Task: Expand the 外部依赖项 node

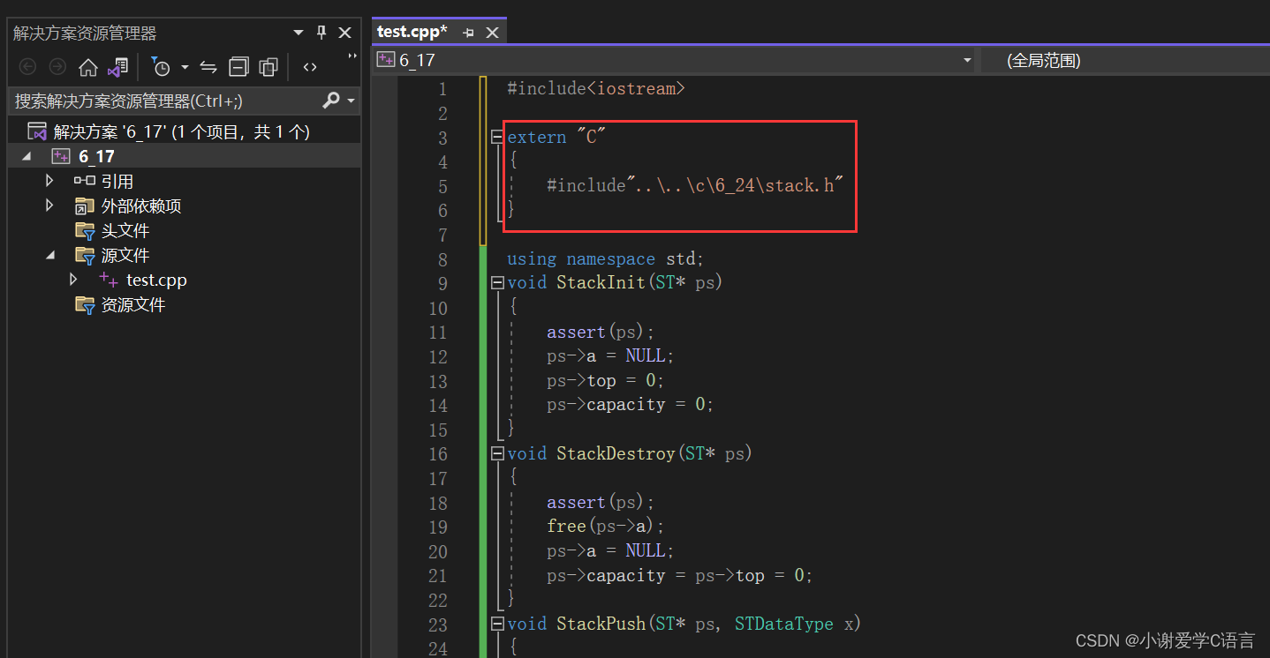Action: [49, 206]
